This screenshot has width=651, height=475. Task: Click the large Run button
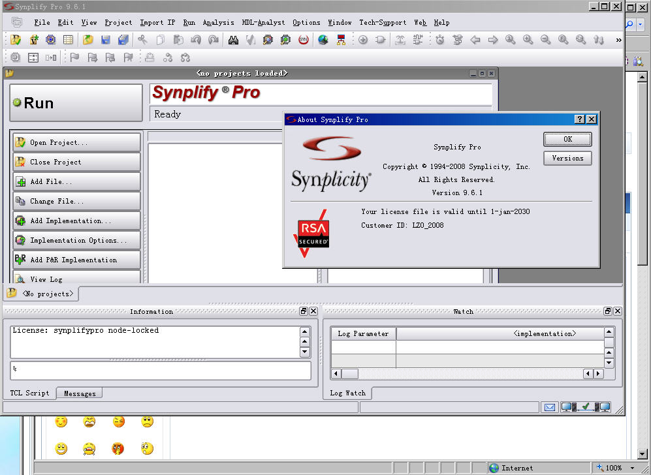(x=76, y=103)
